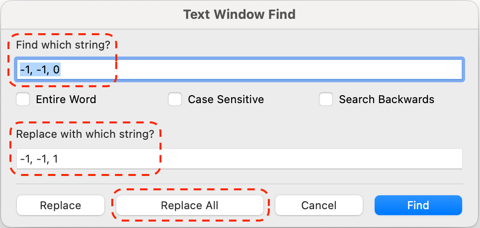
Task: Click the 'Text Window Find' title bar
Action: coord(240,14)
